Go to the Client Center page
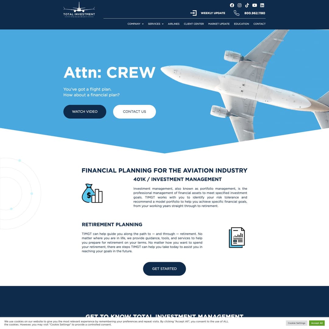 point(194,24)
